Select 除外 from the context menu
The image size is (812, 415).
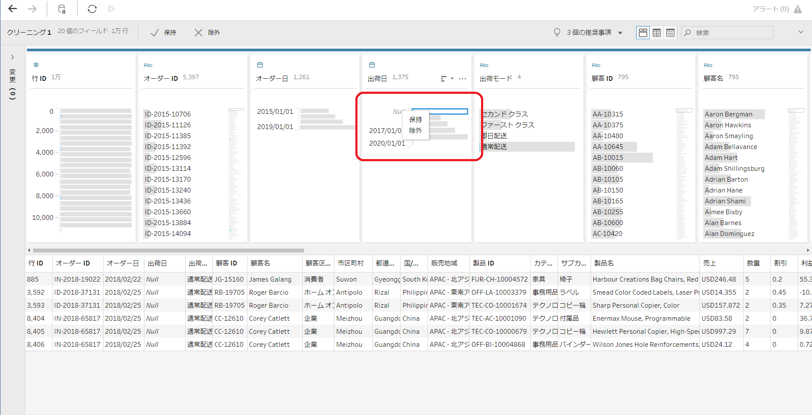(x=415, y=130)
